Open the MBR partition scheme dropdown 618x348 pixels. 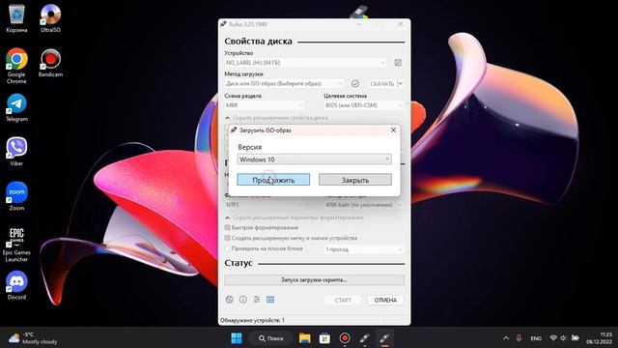[x=265, y=105]
